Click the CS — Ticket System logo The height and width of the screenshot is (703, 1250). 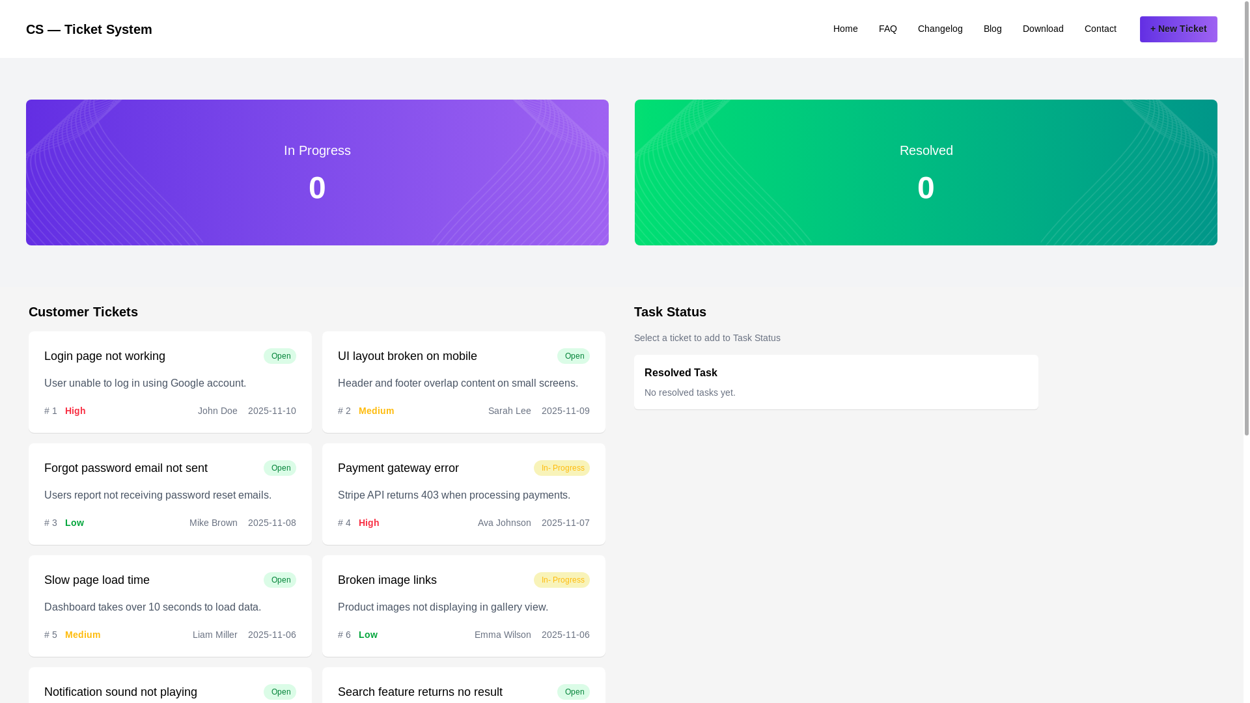89,29
